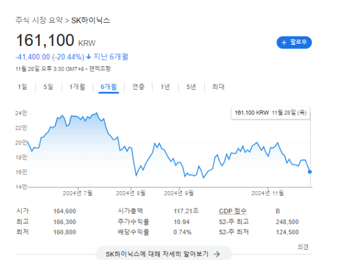Viewport: 339px width, 267px height.
Task: Click the 주가수익률 value 10.94
Action: 181,222
